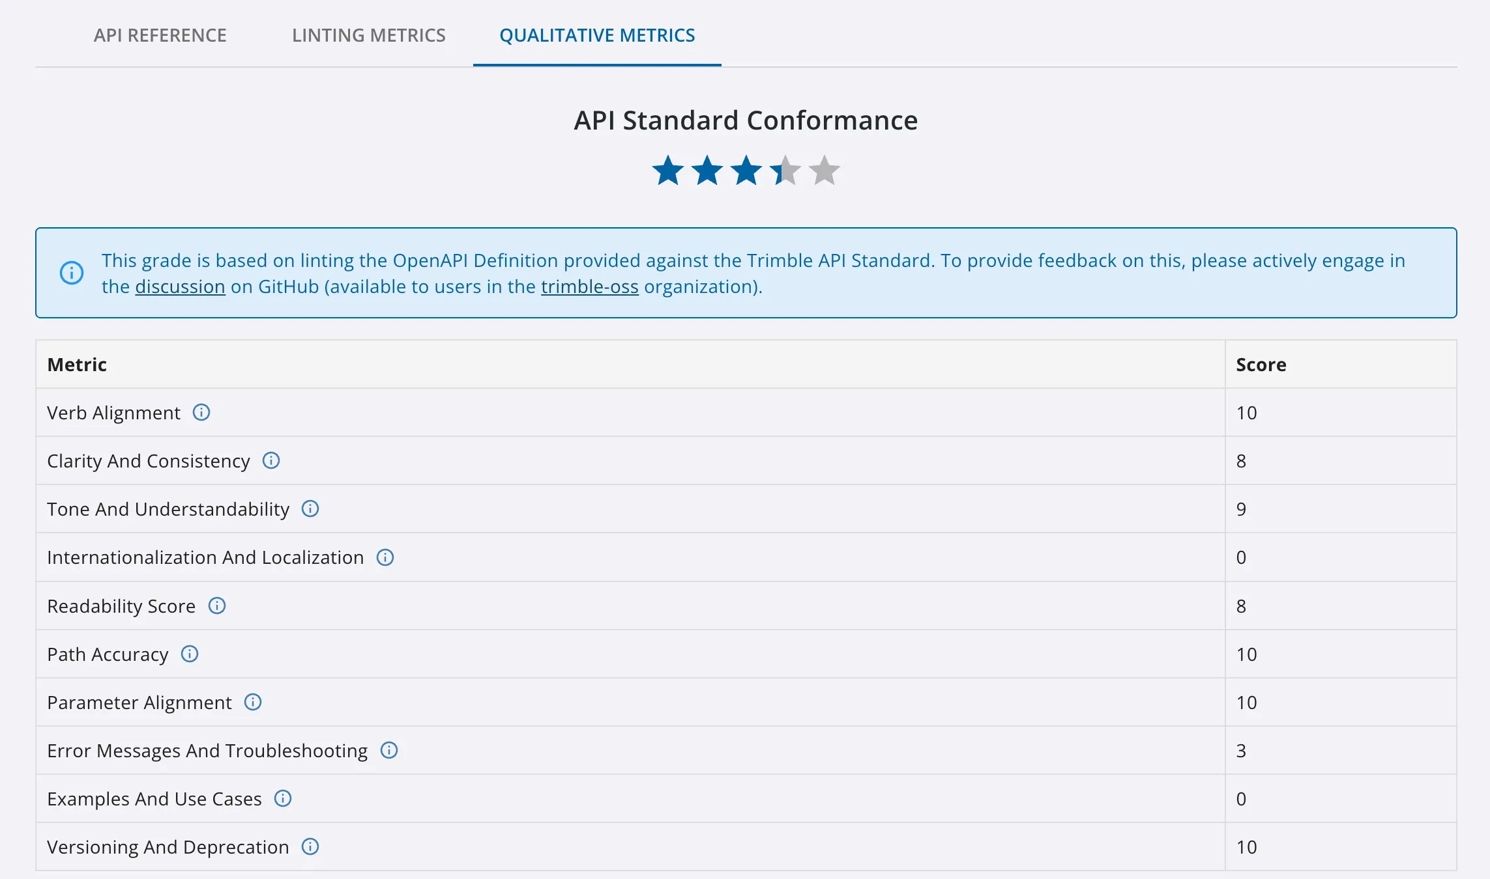The image size is (1490, 879).
Task: Select the Tone And Understandability score 9
Action: pyautogui.click(x=1241, y=509)
